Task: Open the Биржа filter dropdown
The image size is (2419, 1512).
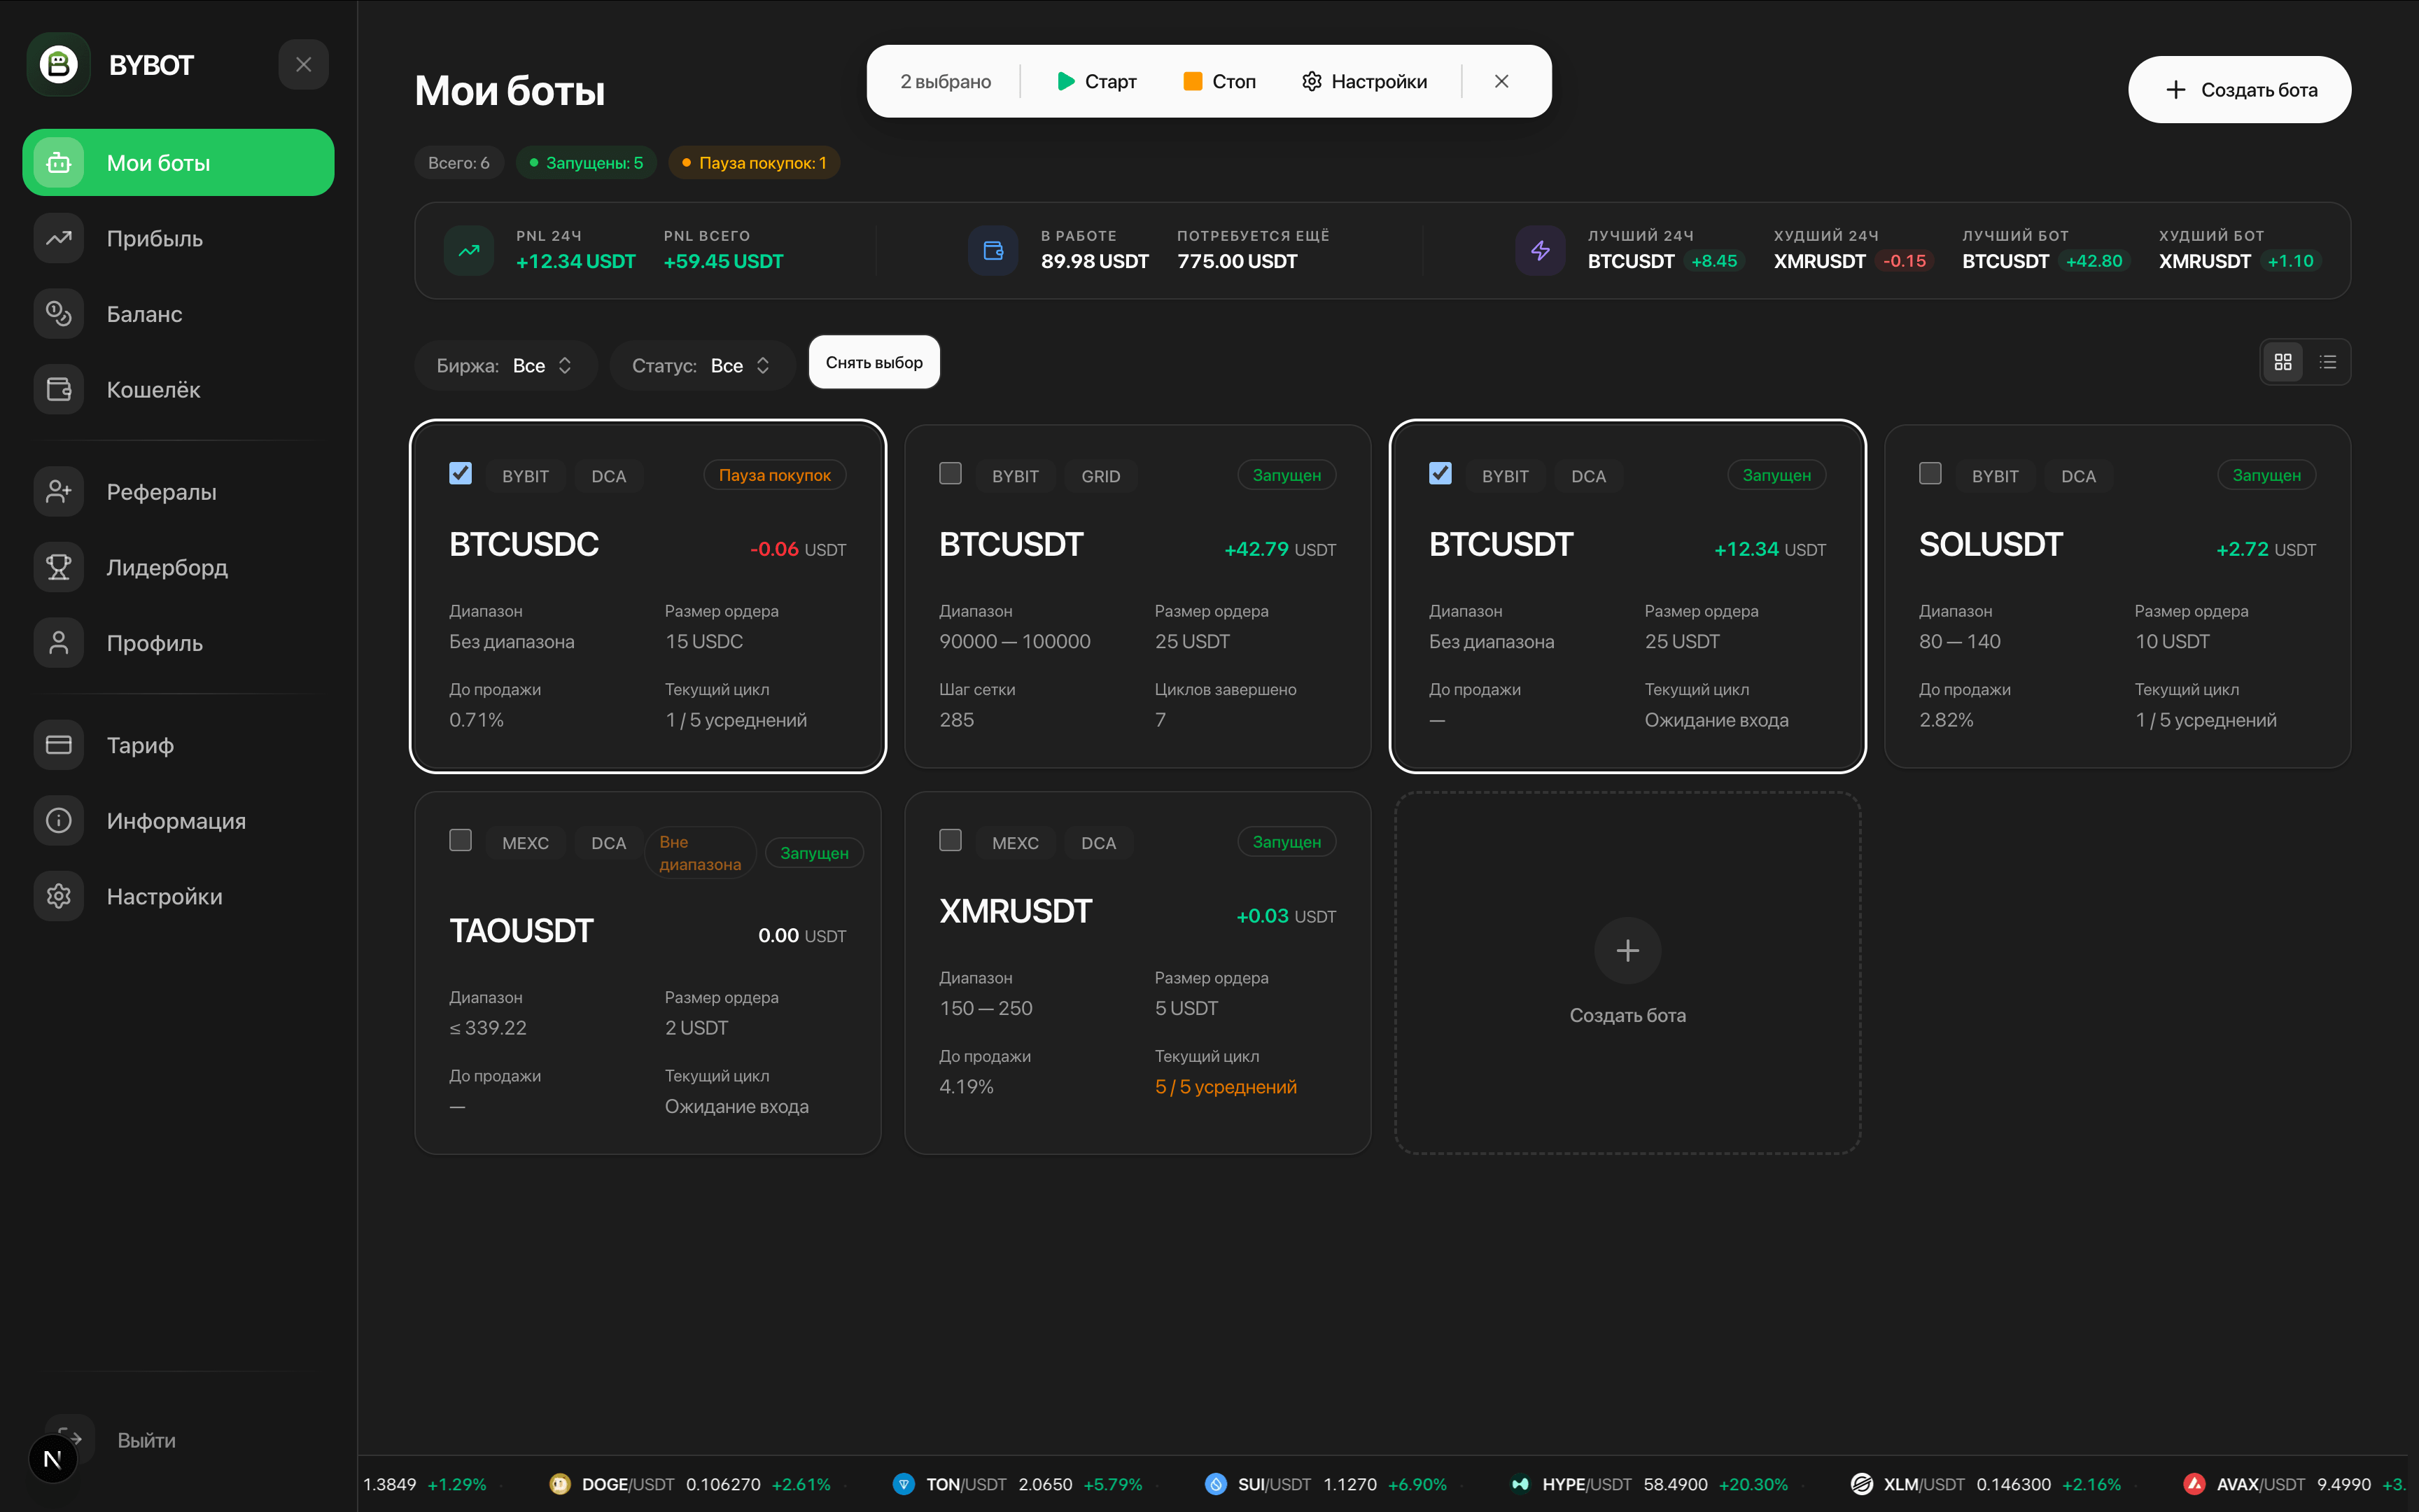Action: point(506,366)
